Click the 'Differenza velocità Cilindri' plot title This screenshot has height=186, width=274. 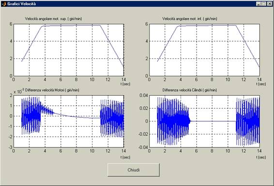tap(190, 90)
